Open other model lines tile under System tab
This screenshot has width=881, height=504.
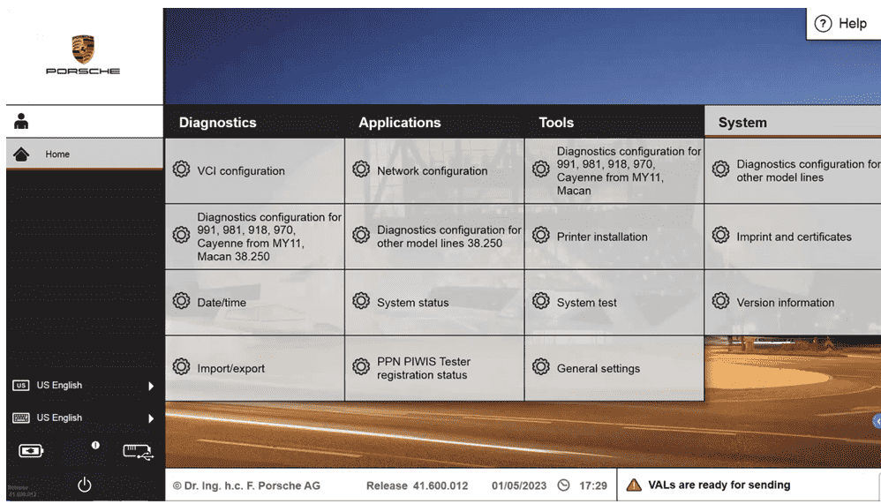pyautogui.click(x=793, y=171)
